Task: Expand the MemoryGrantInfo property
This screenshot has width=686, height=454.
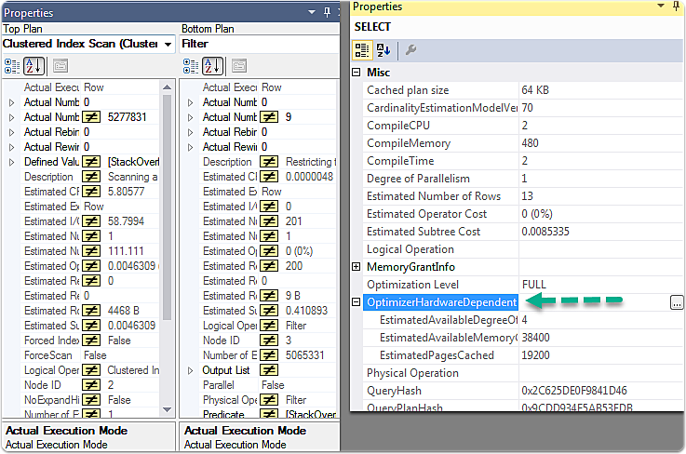Action: (x=356, y=267)
